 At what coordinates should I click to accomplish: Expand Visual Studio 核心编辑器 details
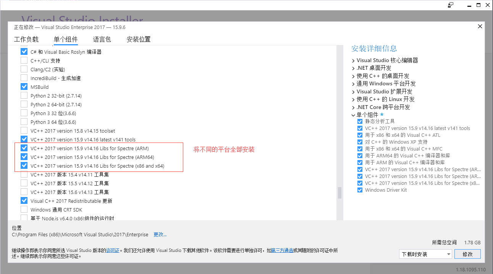(x=353, y=60)
